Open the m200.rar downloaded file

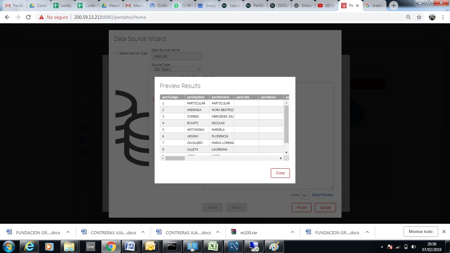[x=249, y=233]
